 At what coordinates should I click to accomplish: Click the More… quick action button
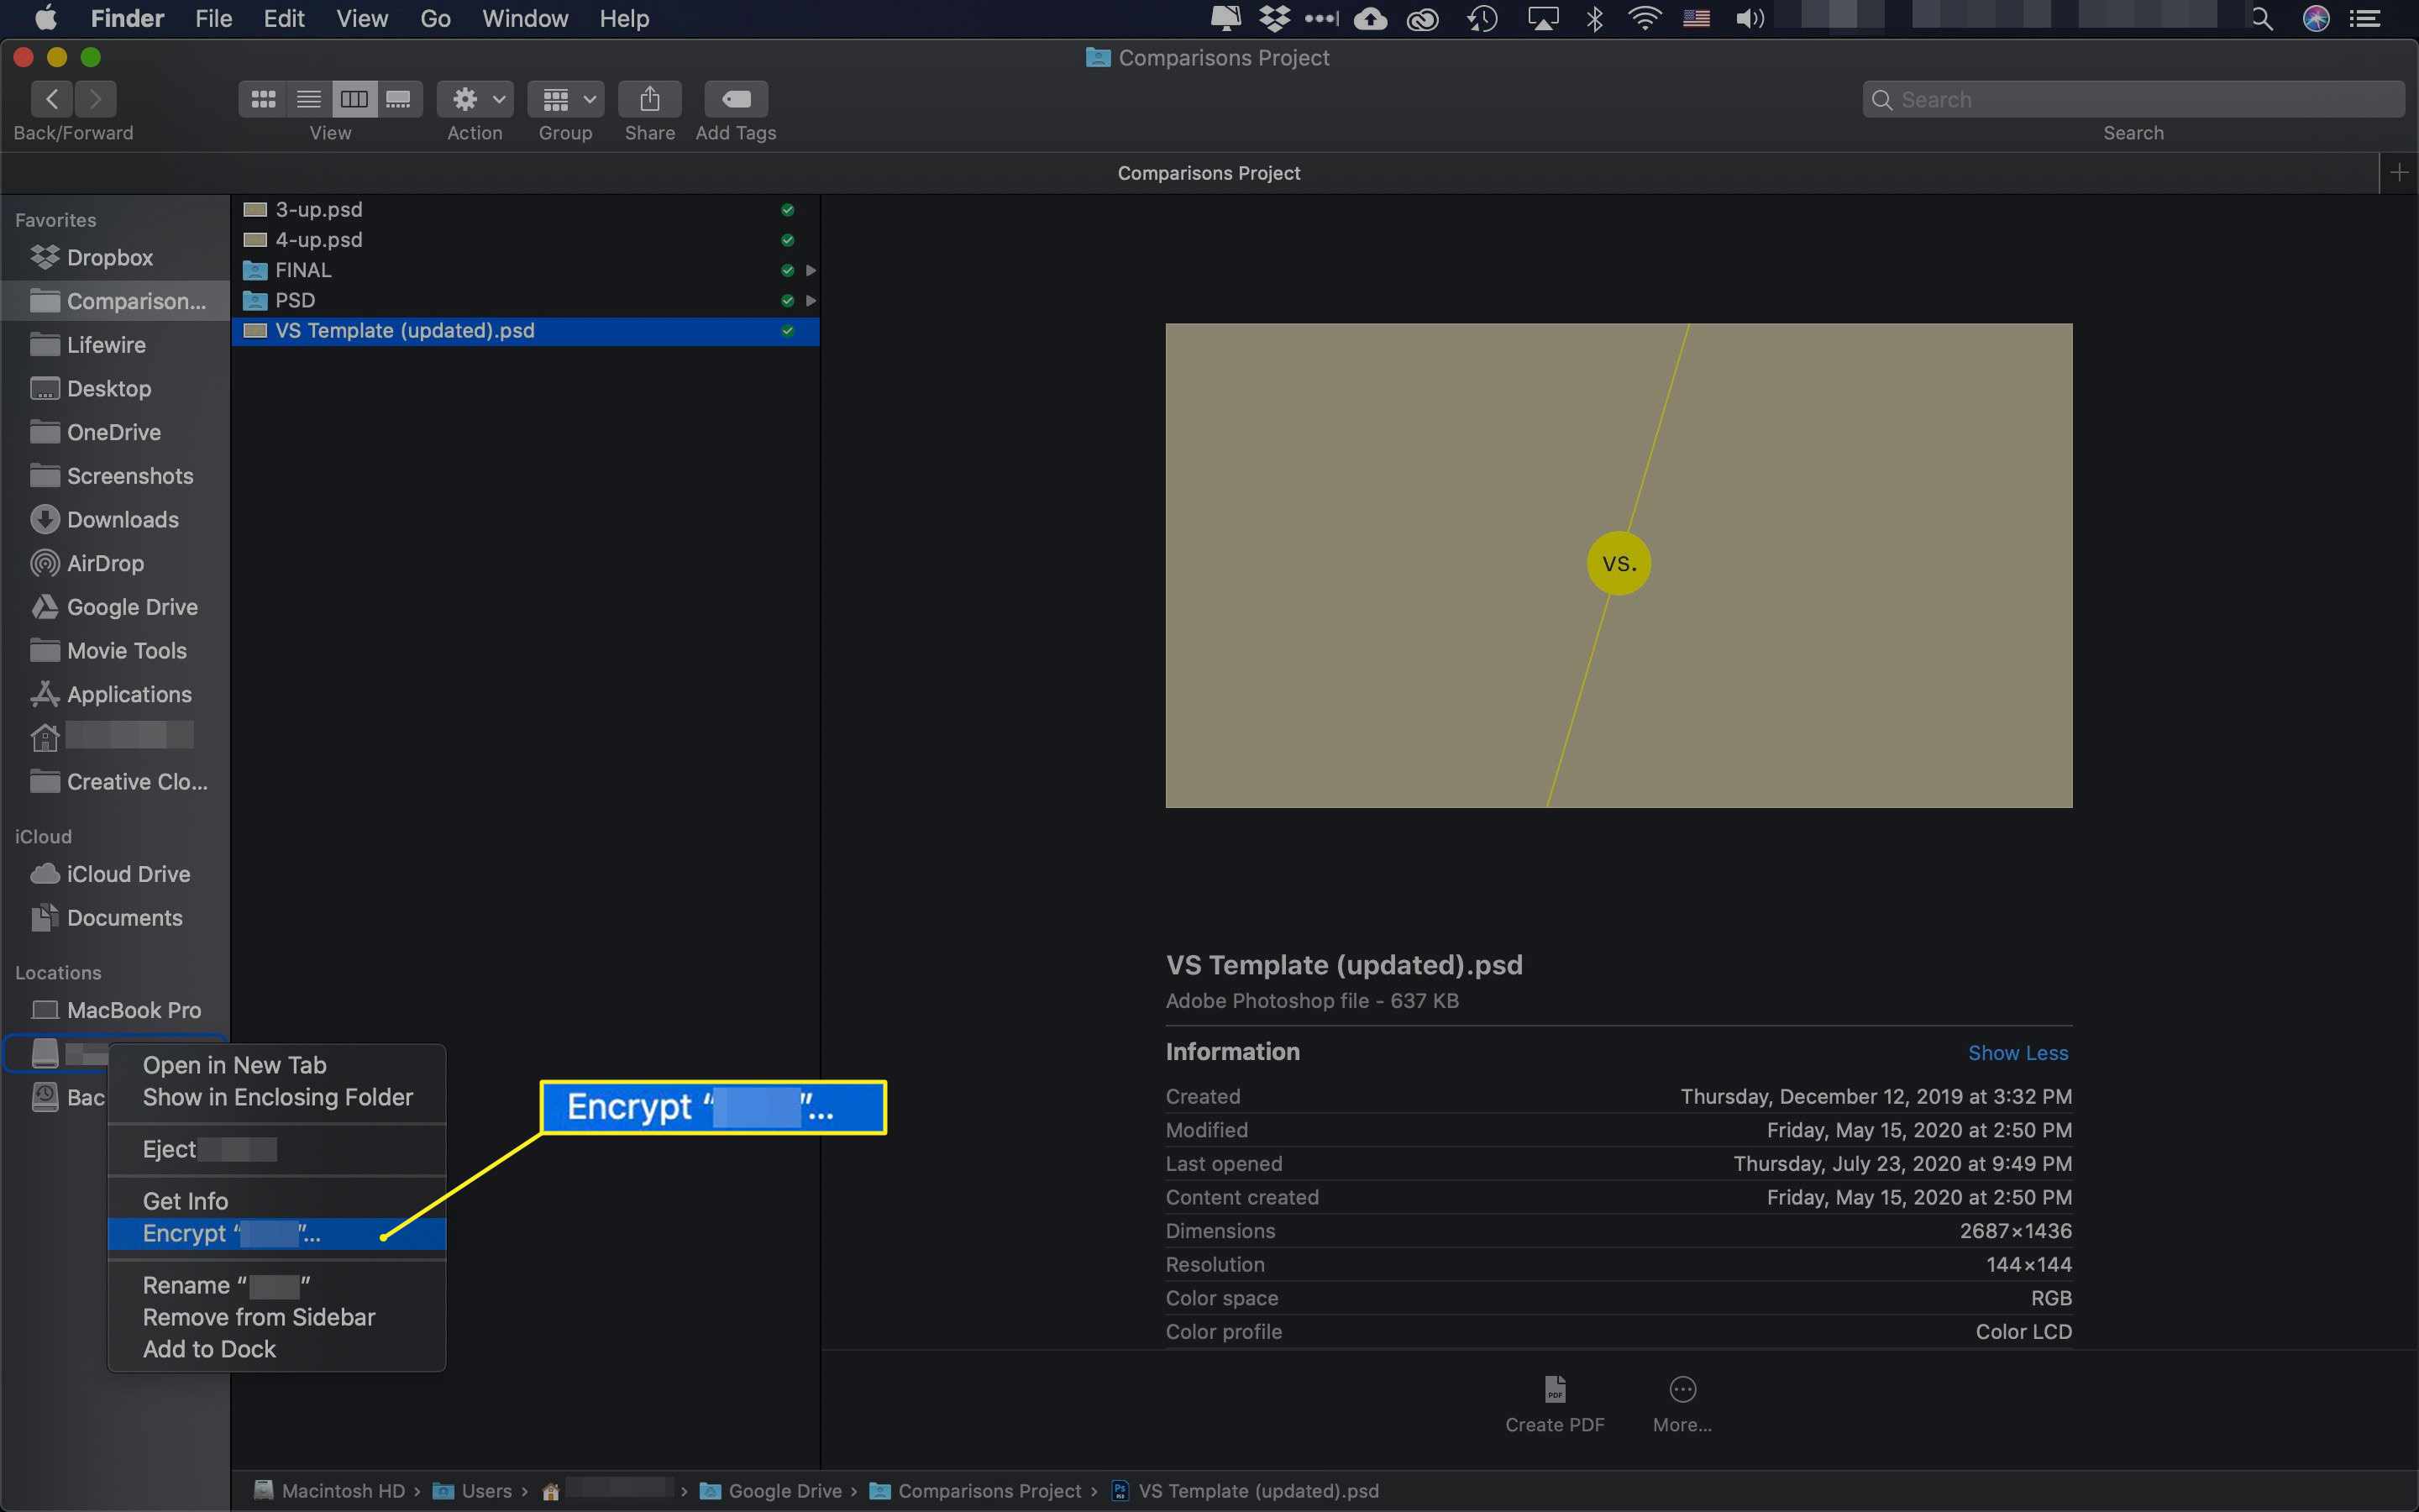[x=1682, y=1405]
